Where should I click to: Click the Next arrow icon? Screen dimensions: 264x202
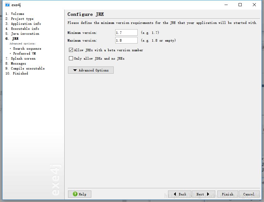[x=208, y=194]
